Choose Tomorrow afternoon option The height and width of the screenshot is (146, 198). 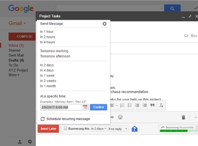(x=55, y=56)
